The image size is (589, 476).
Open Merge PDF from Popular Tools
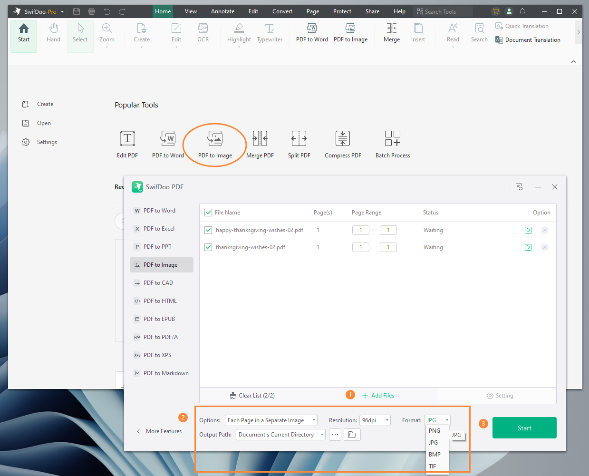pos(260,144)
